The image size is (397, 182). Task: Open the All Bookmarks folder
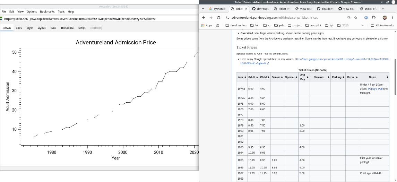click(382, 25)
